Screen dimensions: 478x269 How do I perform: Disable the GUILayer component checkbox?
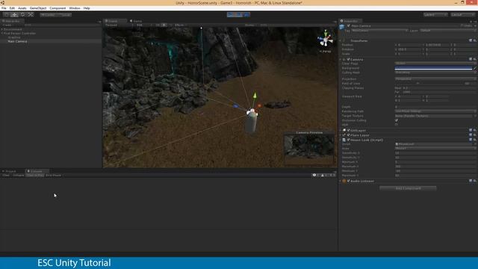coord(349,130)
